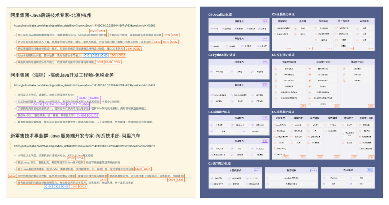Select the 密码安全 column header
Viewport: 389px width, 205px height.
349,118
